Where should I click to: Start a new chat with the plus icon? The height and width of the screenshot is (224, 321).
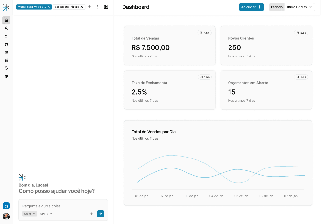(x=90, y=6)
